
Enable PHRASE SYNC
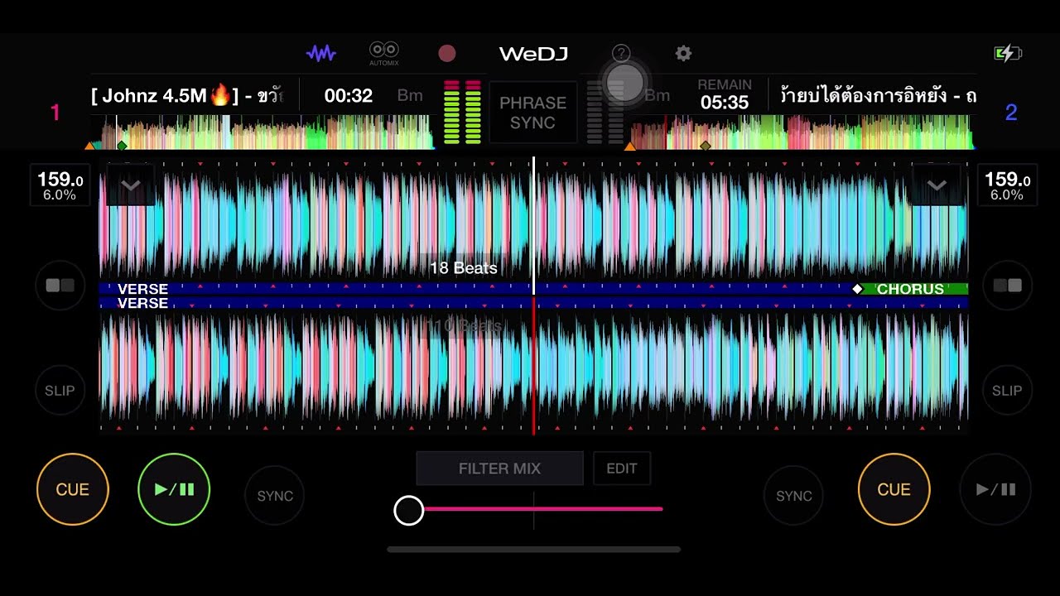coord(532,113)
